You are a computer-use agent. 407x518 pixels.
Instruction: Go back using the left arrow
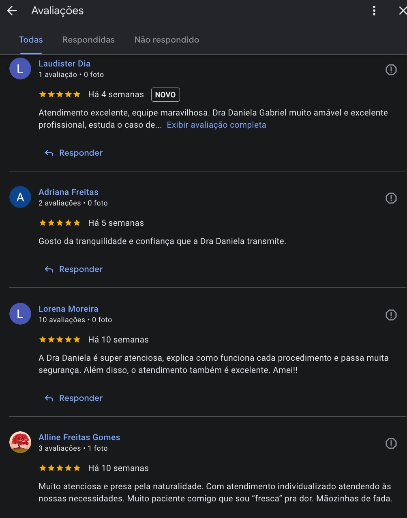pos(12,11)
